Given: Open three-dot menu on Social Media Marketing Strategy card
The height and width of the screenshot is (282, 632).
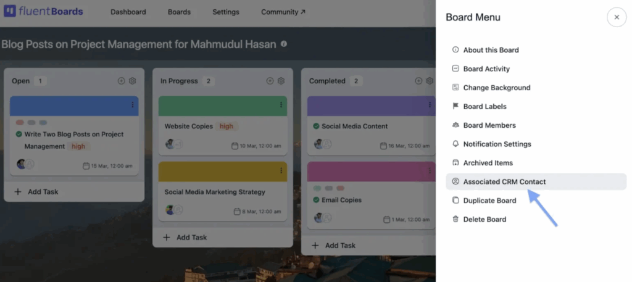Looking at the screenshot, I should pyautogui.click(x=281, y=171).
